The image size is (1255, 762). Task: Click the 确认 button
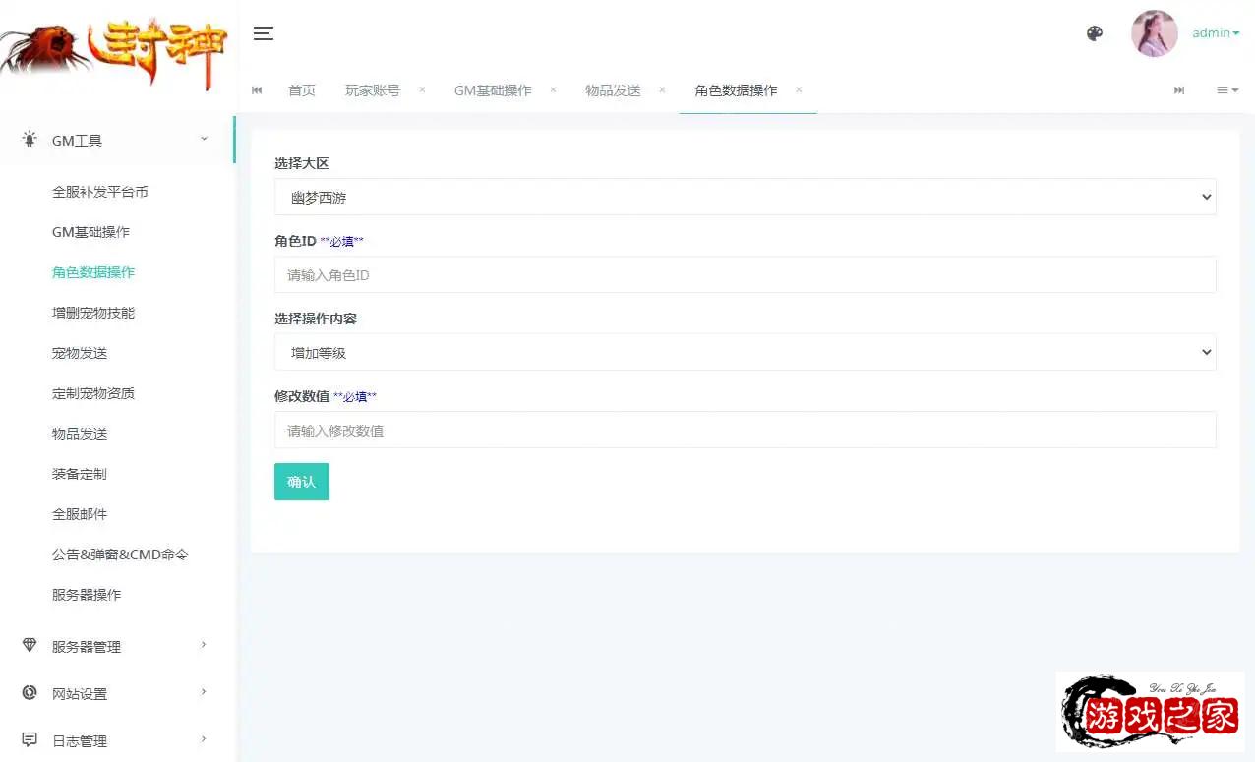click(301, 482)
